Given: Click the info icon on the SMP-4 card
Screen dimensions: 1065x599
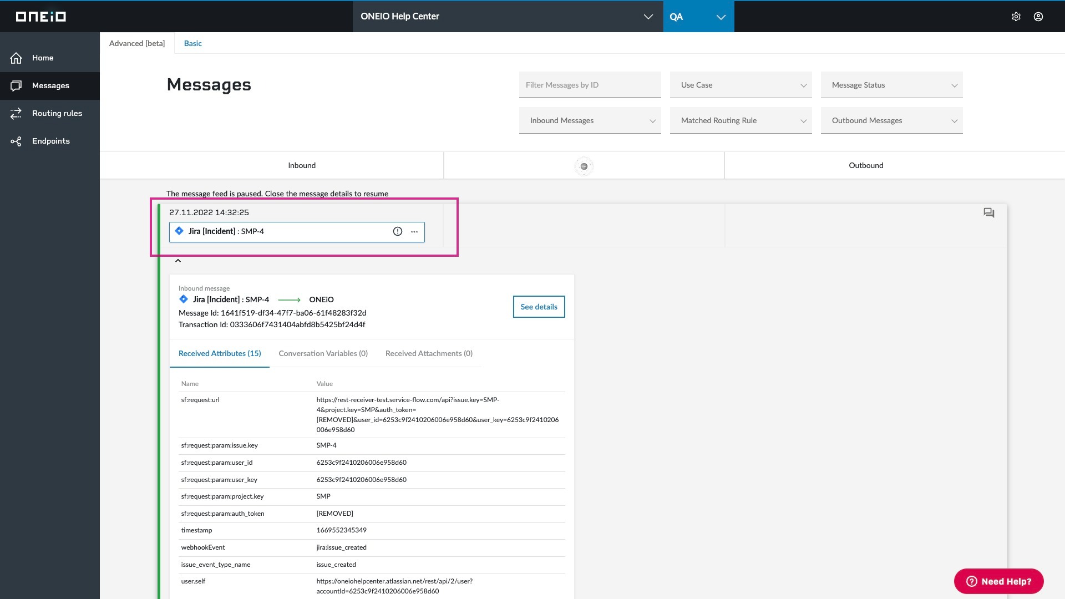Looking at the screenshot, I should (398, 232).
